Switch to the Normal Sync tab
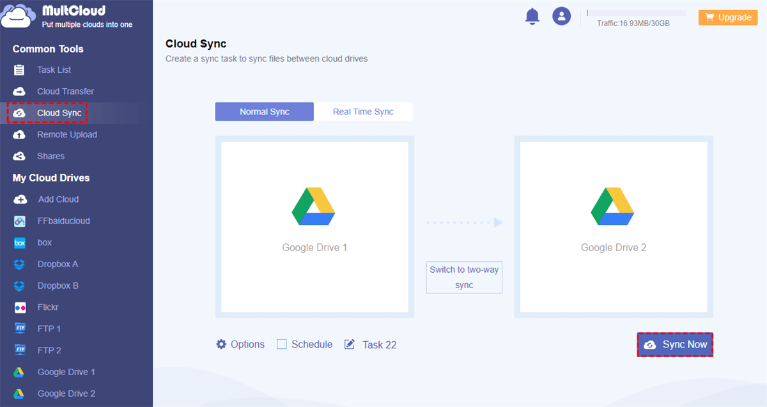Viewport: 767px width, 407px height. (x=265, y=112)
